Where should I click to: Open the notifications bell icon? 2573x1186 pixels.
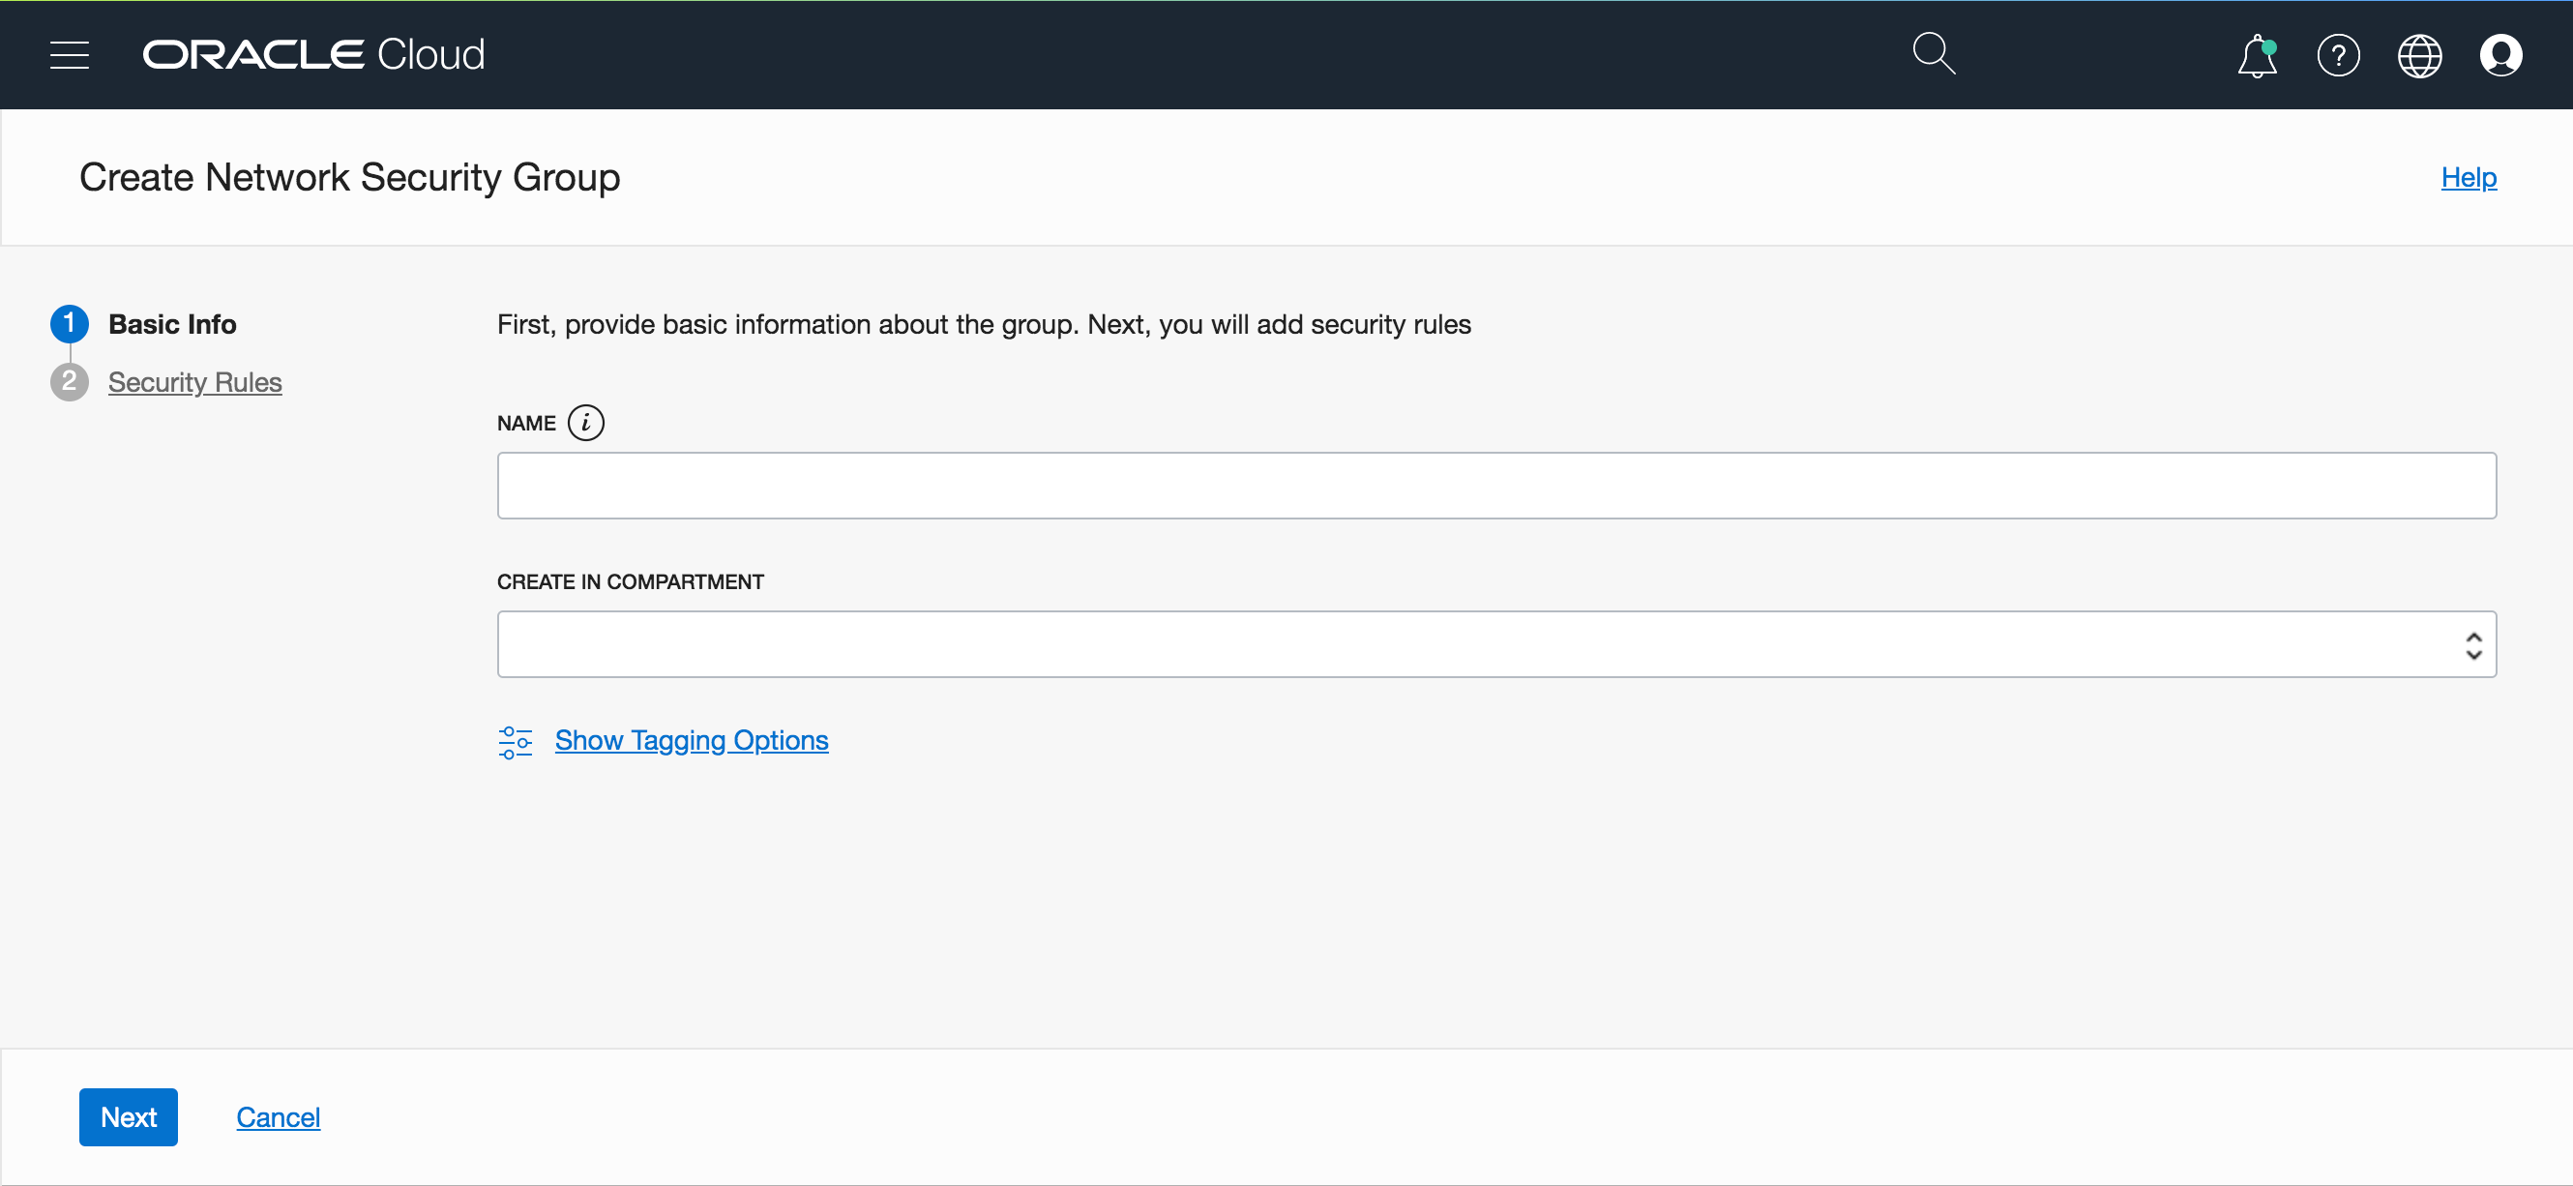(2257, 56)
